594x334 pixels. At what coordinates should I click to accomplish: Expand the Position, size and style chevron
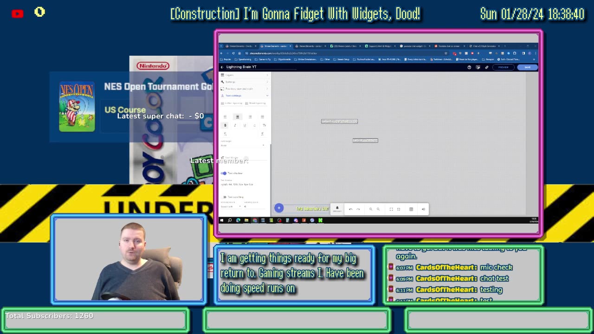pyautogui.click(x=267, y=89)
